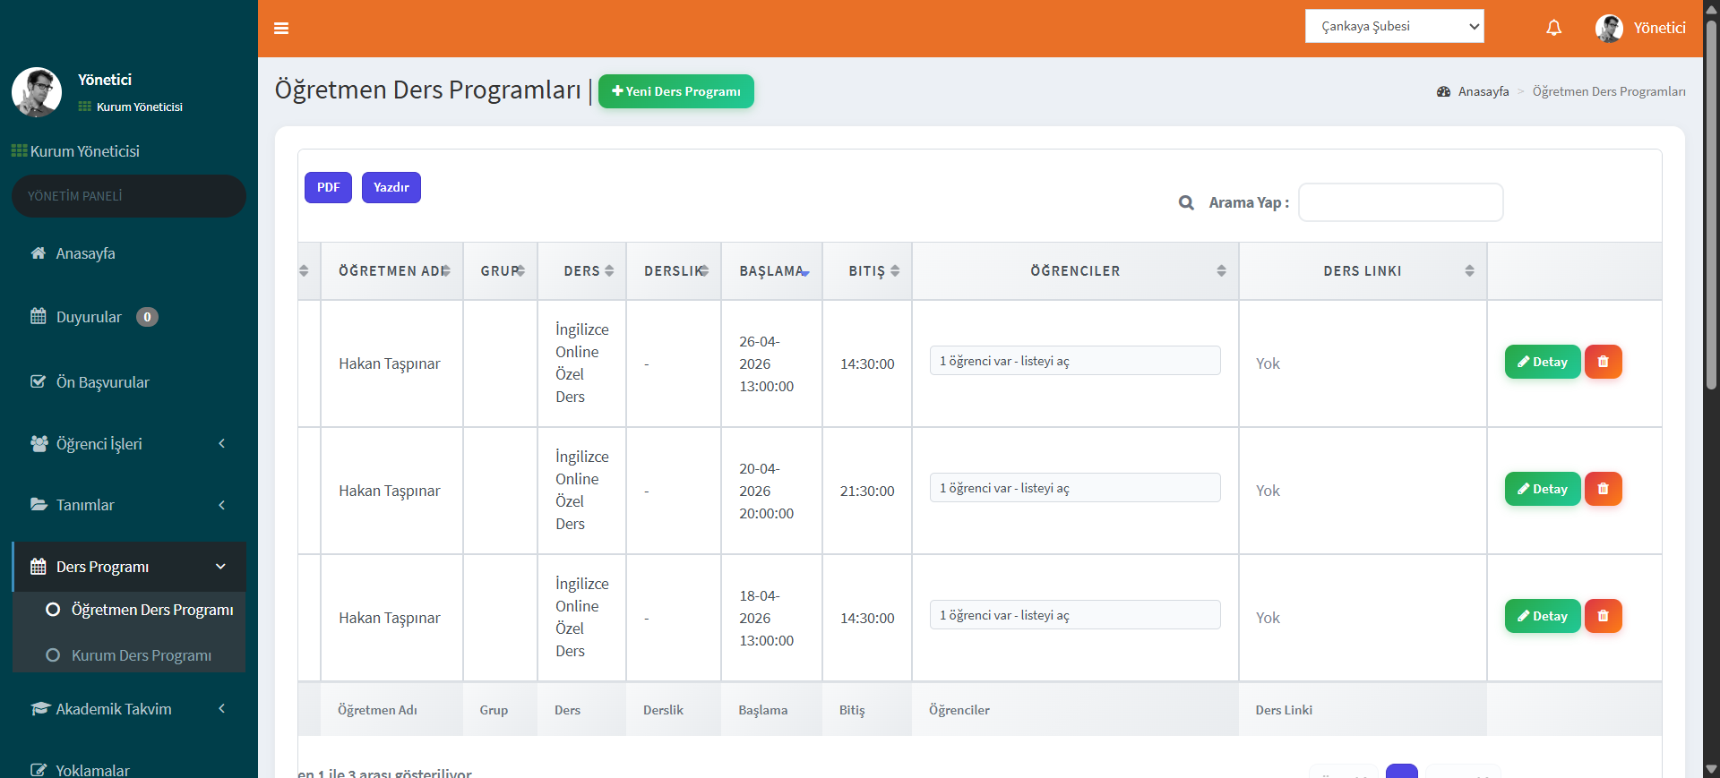Viewport: 1720px width, 778px height.
Task: Open the Çankaya Şubesi branch dropdown
Action: pyautogui.click(x=1395, y=26)
